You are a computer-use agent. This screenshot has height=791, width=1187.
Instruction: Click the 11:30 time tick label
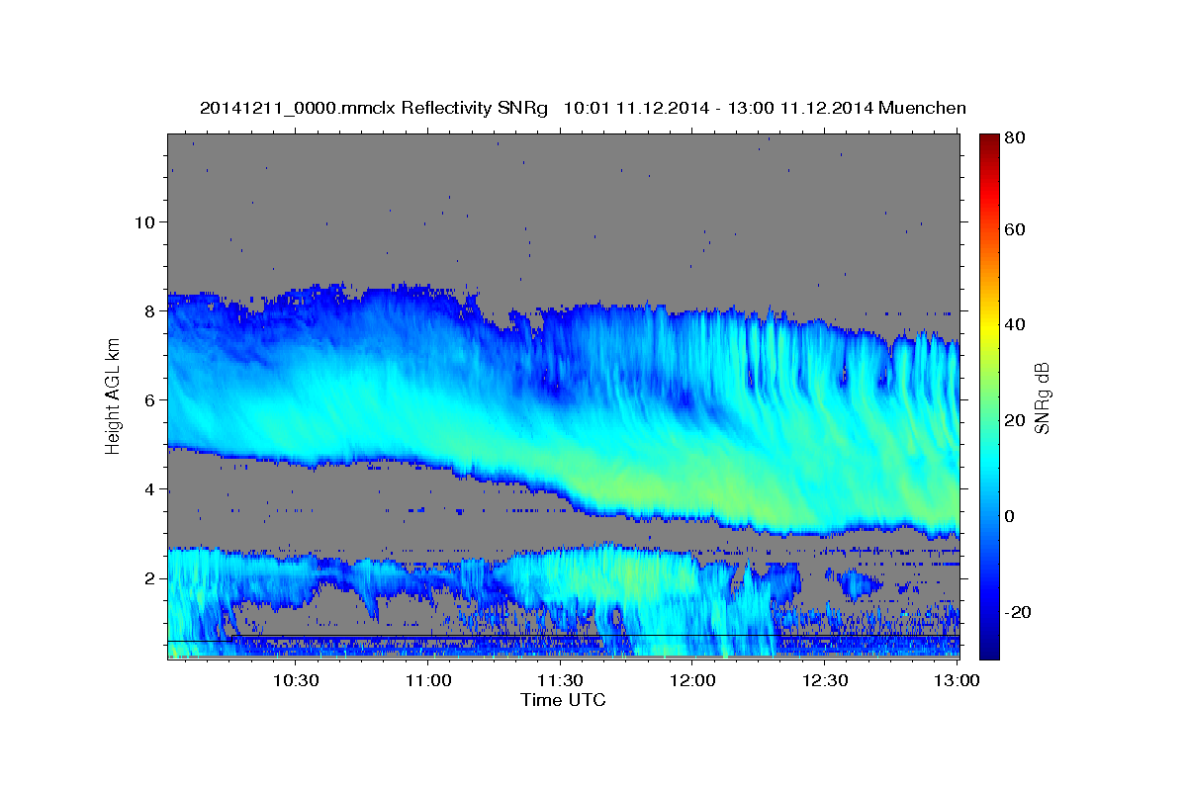[560, 681]
